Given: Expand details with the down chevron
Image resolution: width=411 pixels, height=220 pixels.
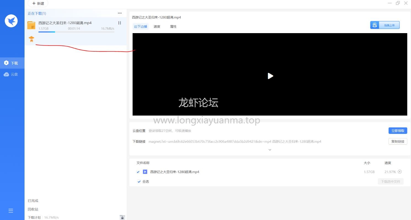Looking at the screenshot, I should click(x=270, y=150).
